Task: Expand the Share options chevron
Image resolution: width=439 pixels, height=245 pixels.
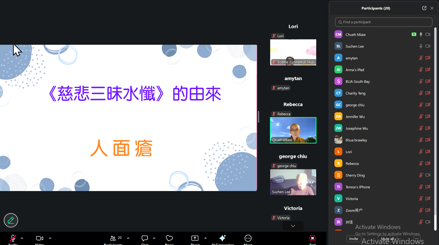Action: tap(205, 237)
